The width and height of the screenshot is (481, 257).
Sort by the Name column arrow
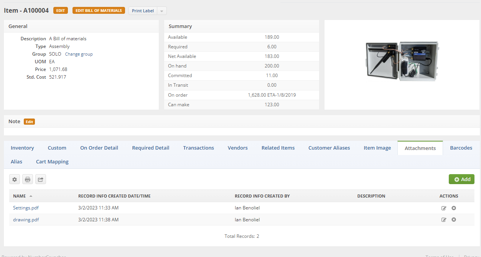pos(31,196)
